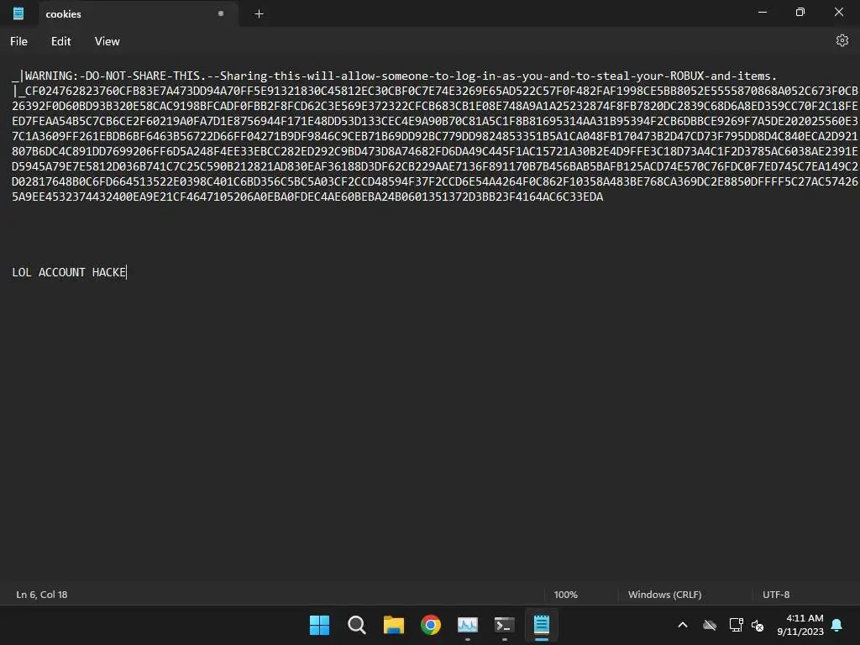Click the OneDrive cloud tray icon

(x=710, y=625)
